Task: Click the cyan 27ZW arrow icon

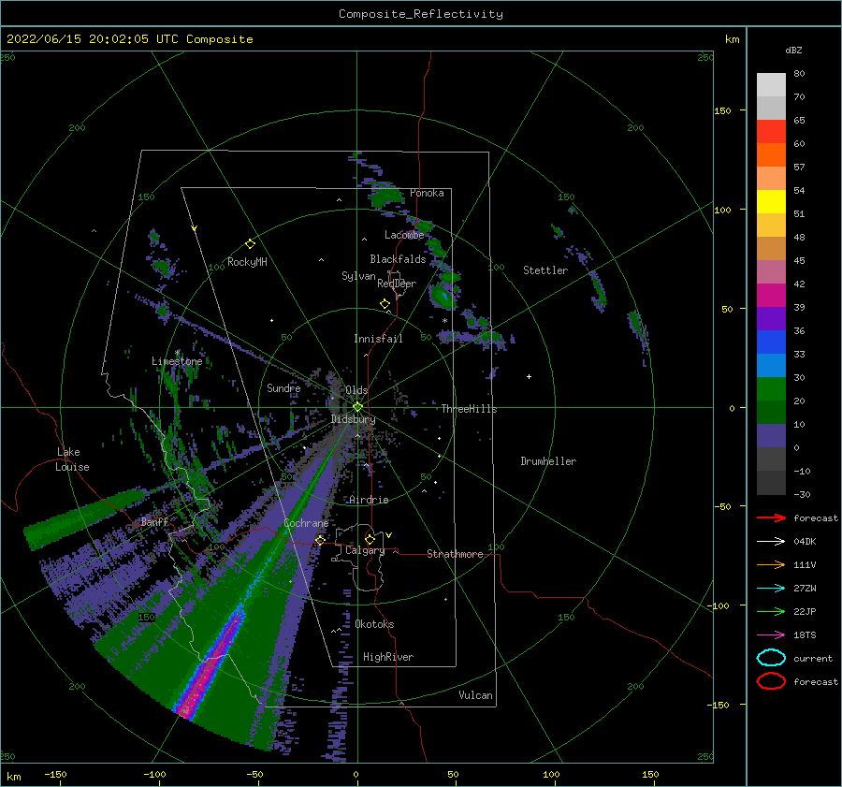Action: point(771,589)
